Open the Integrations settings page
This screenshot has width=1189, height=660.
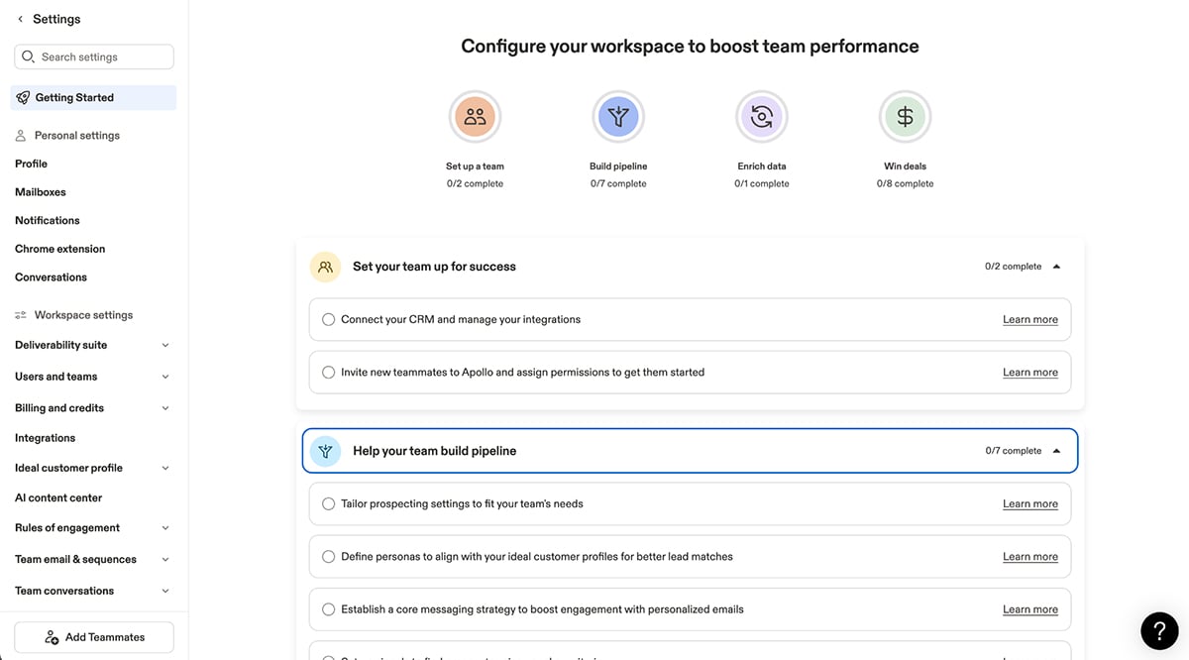tap(45, 437)
